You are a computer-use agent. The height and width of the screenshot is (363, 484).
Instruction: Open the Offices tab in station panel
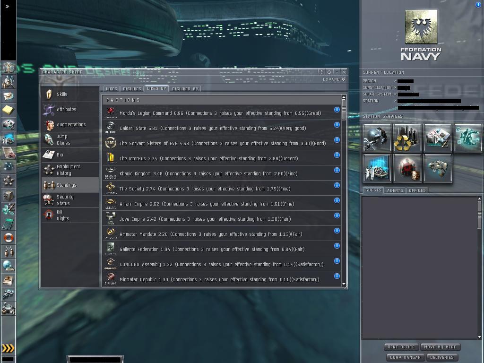click(417, 190)
